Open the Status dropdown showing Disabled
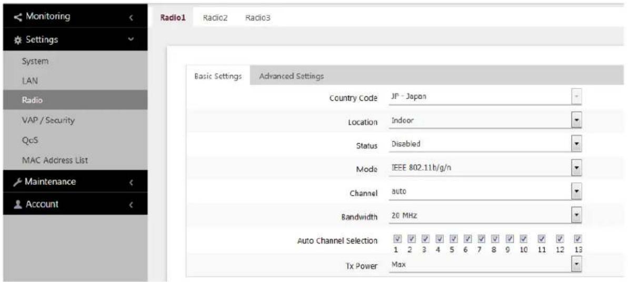The image size is (628, 282). tap(484, 144)
